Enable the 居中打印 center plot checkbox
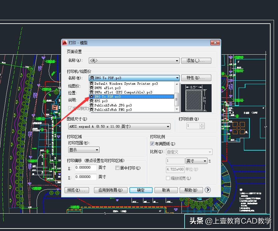The height and width of the screenshot is (231, 278). (x=117, y=167)
